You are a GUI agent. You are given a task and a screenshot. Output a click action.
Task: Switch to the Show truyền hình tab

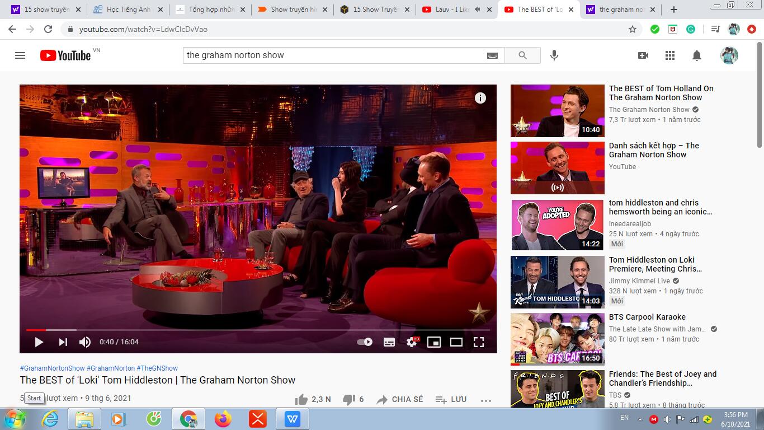click(x=292, y=10)
